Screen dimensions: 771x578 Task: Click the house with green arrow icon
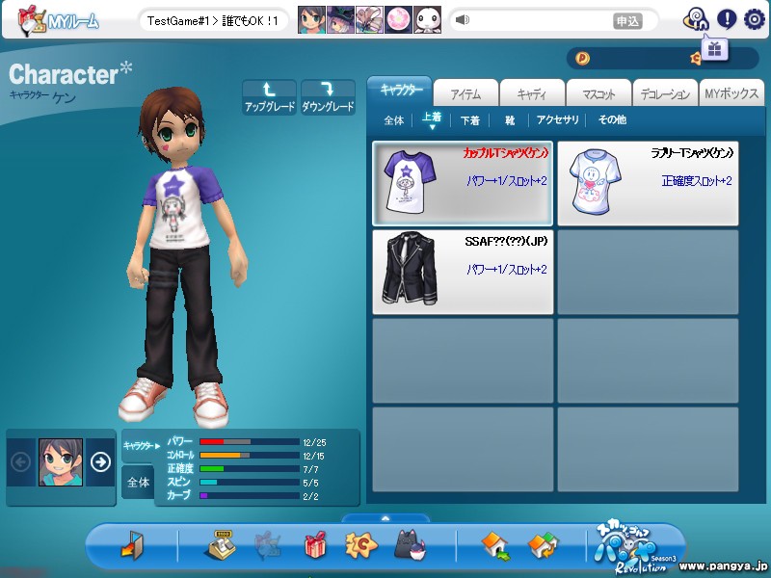(495, 546)
